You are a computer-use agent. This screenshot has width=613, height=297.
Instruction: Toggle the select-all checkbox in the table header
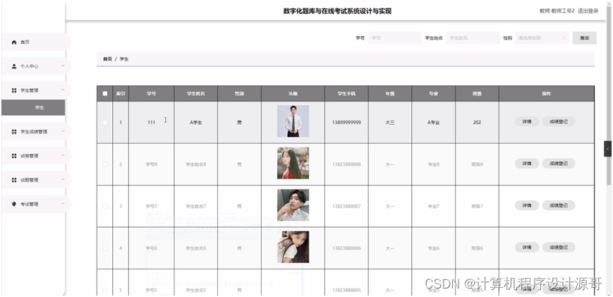(105, 93)
